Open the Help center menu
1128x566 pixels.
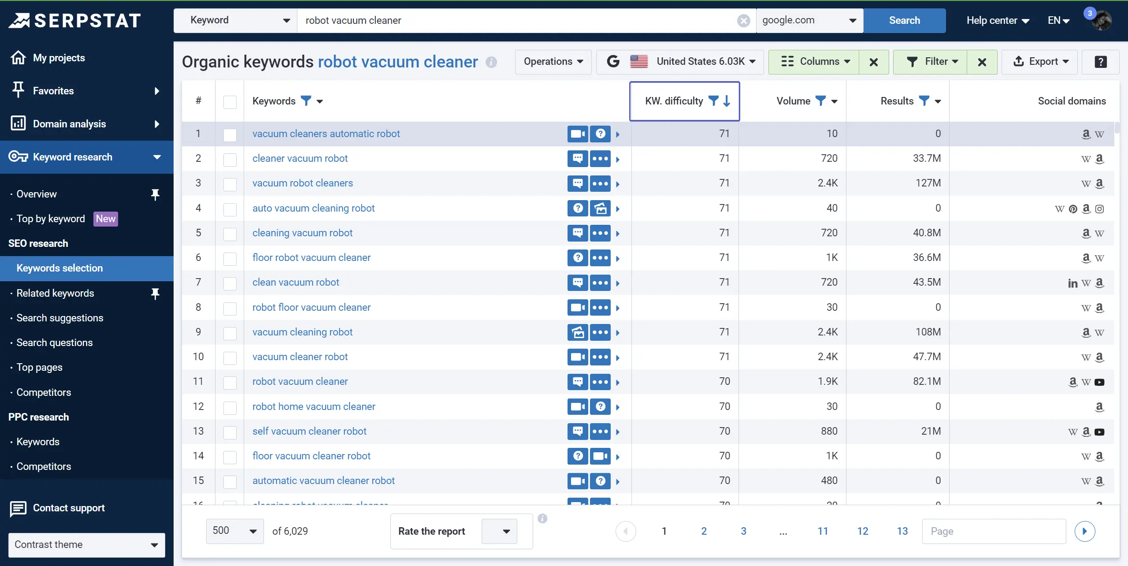click(x=998, y=21)
